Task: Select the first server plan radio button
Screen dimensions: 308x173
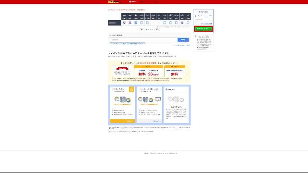Action: point(113,89)
